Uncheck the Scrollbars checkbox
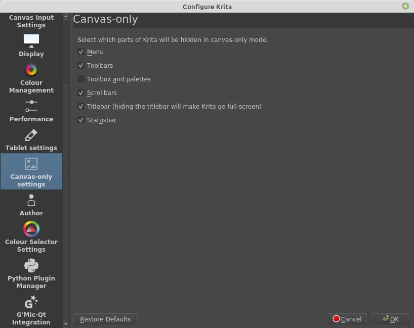 click(81, 93)
